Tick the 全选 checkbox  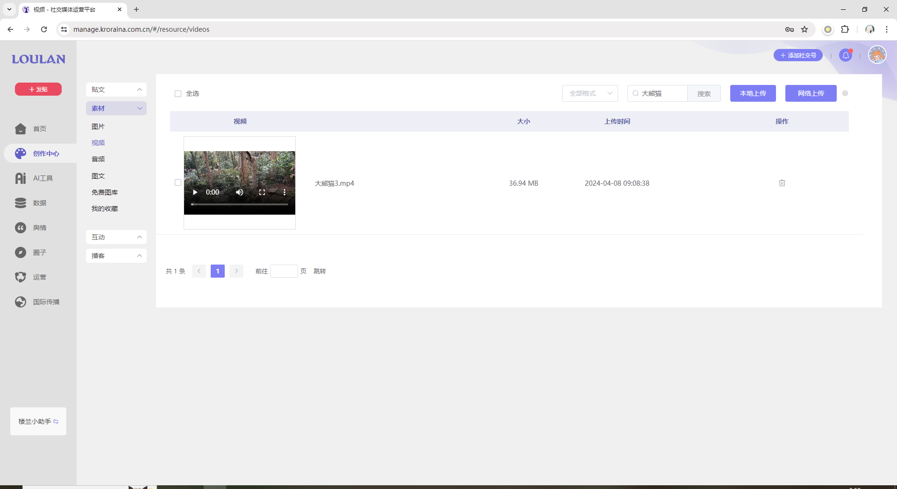pyautogui.click(x=178, y=94)
